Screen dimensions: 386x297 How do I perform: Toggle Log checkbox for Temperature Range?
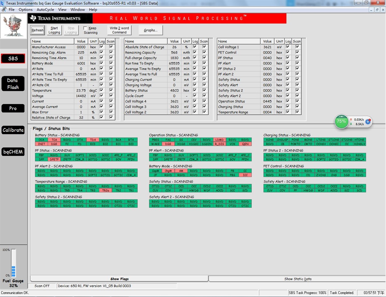click(288, 112)
